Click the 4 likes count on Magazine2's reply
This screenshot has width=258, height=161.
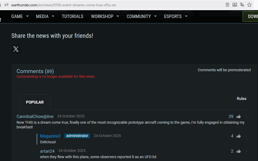click(x=232, y=136)
